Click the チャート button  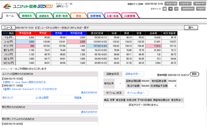pos(200,4)
